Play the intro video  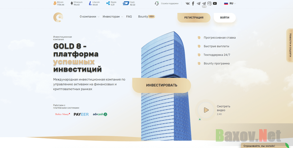pyautogui.click(x=206, y=110)
